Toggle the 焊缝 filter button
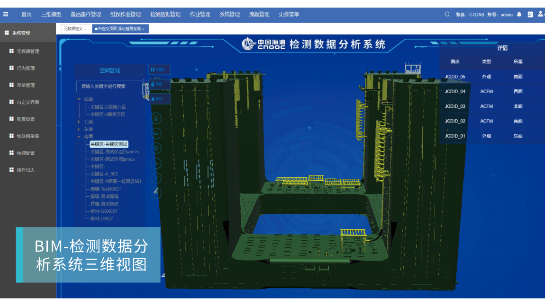The image size is (545, 306). click(x=159, y=84)
